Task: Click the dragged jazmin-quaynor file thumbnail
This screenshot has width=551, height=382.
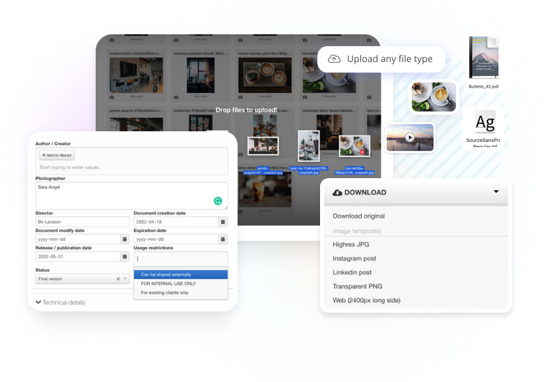Action: point(263,146)
